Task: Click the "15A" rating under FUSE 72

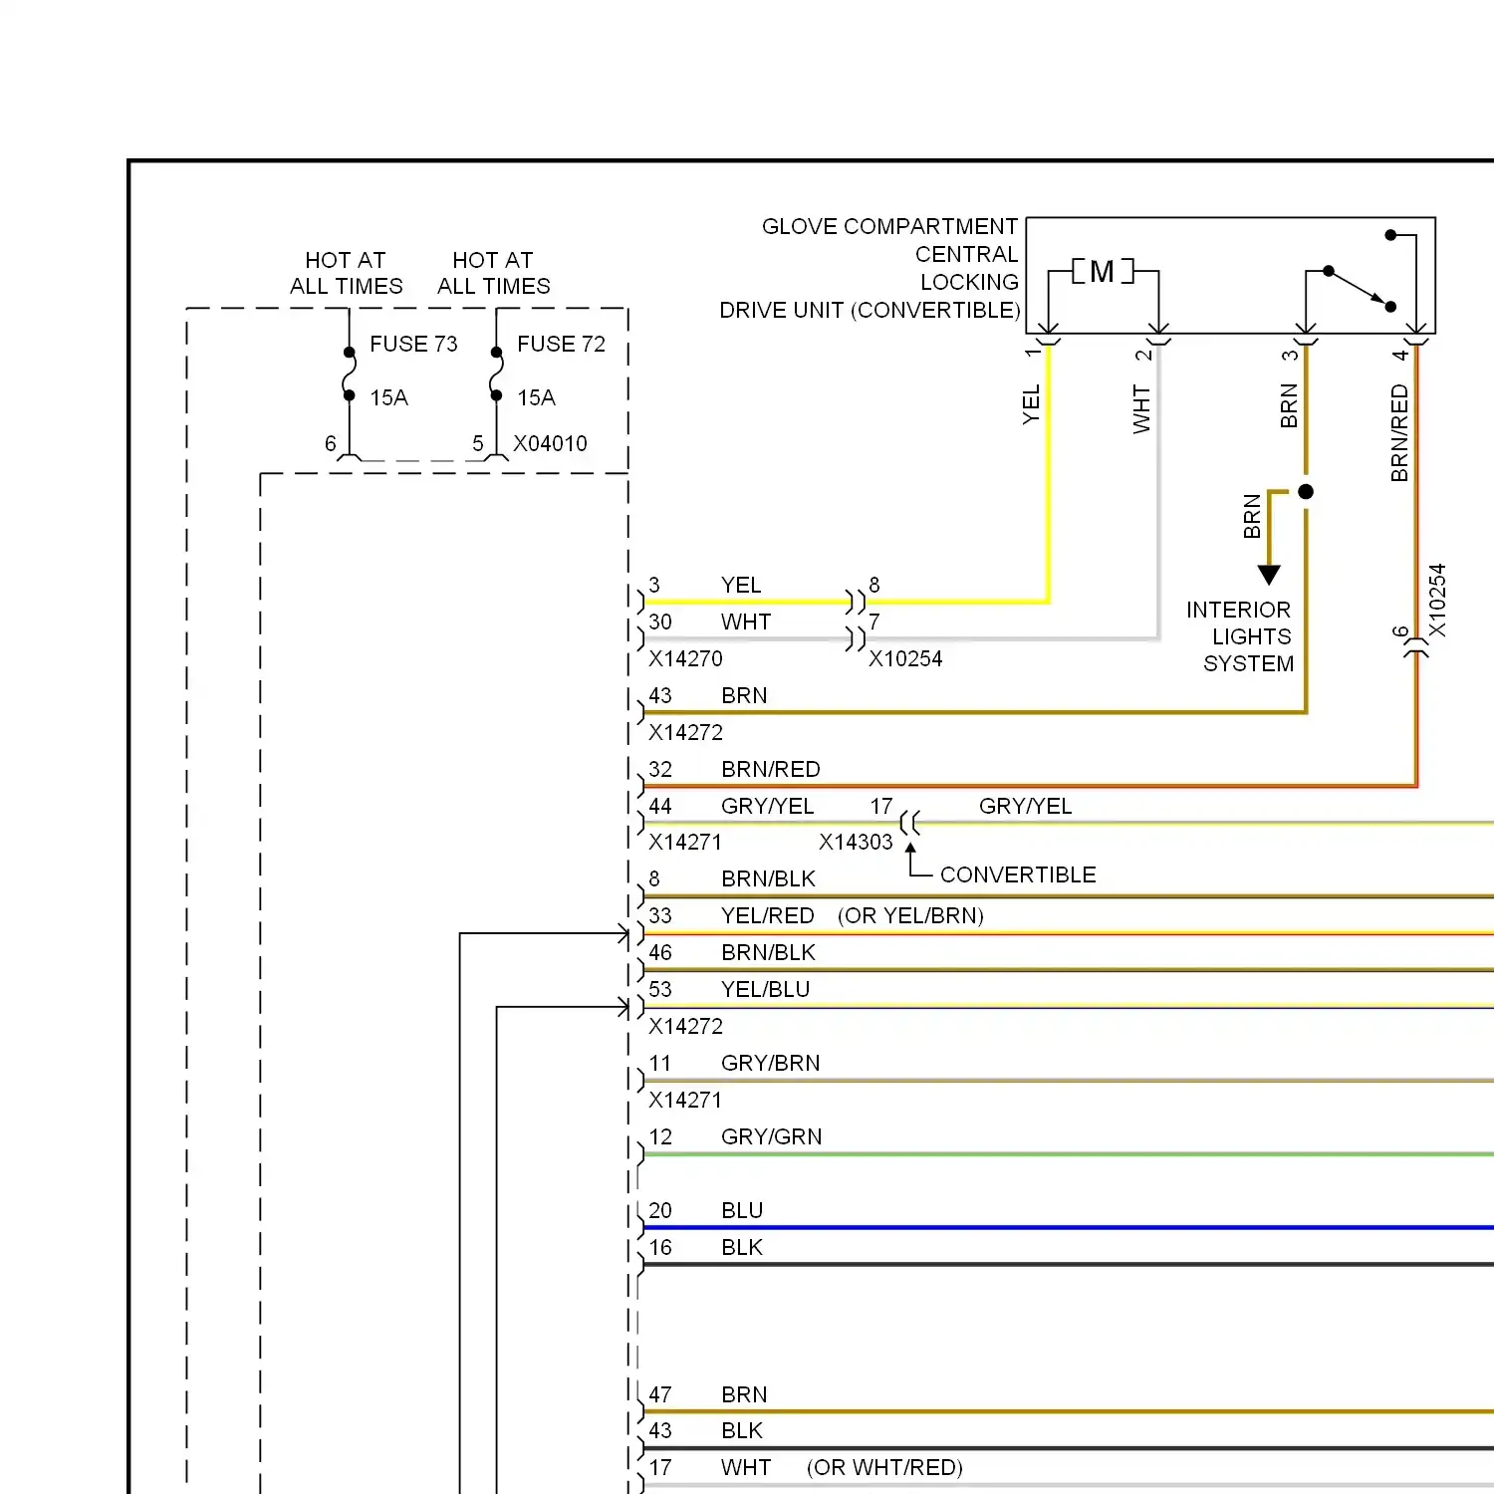Action: tap(536, 397)
